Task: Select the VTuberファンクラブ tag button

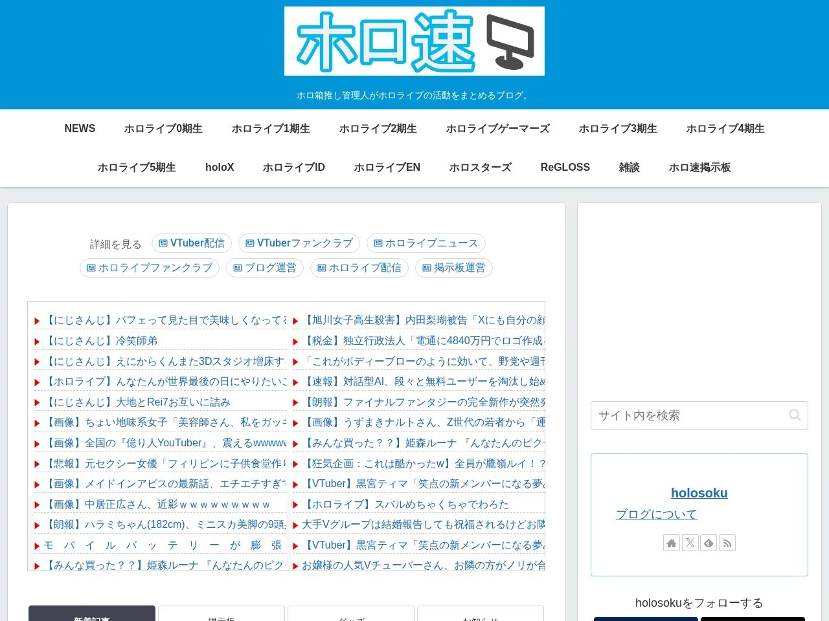Action: point(299,243)
